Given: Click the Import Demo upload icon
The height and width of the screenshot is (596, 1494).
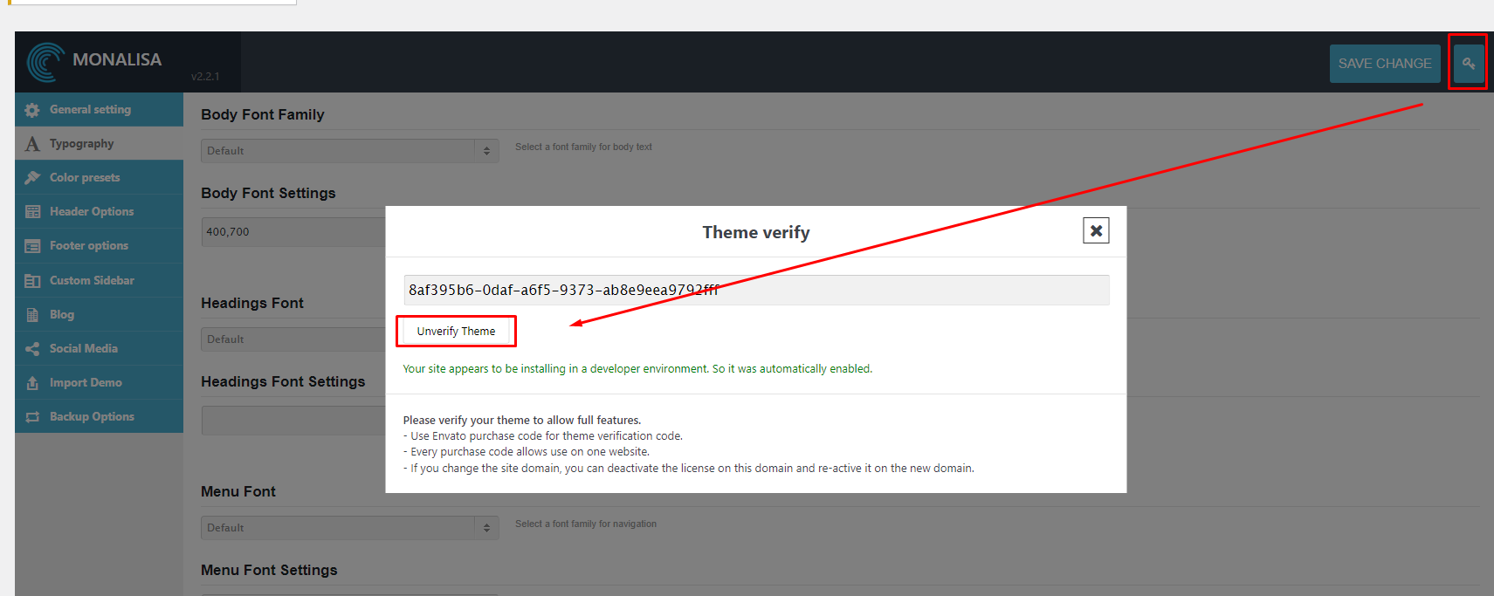Looking at the screenshot, I should [x=32, y=382].
